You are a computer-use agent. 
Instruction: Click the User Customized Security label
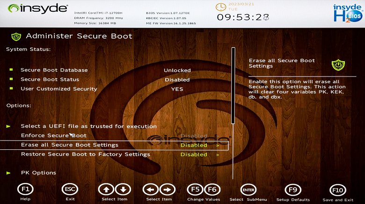[x=59, y=89]
